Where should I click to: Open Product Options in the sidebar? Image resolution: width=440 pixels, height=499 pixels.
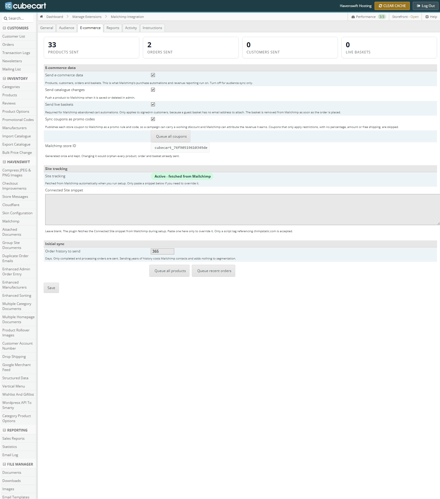(x=16, y=112)
